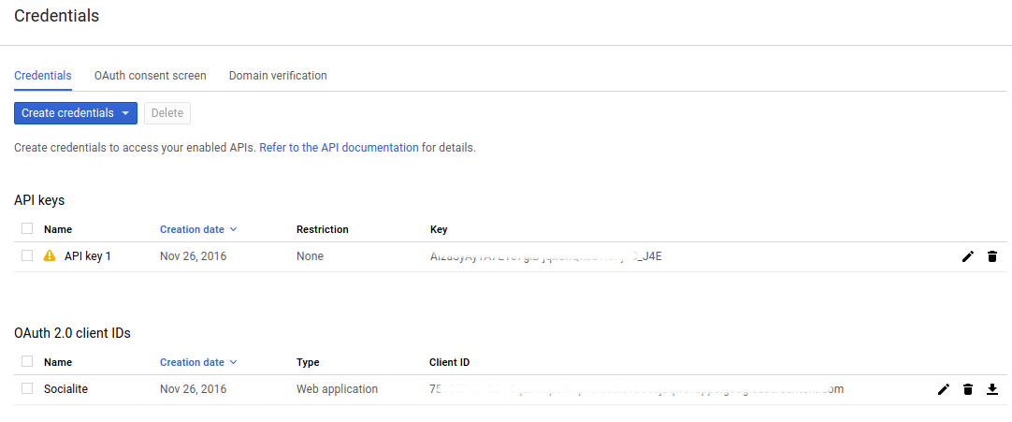Screen dimensions: 1012x422
Task: Click the warning icon beside API key 1
Action: (50, 256)
